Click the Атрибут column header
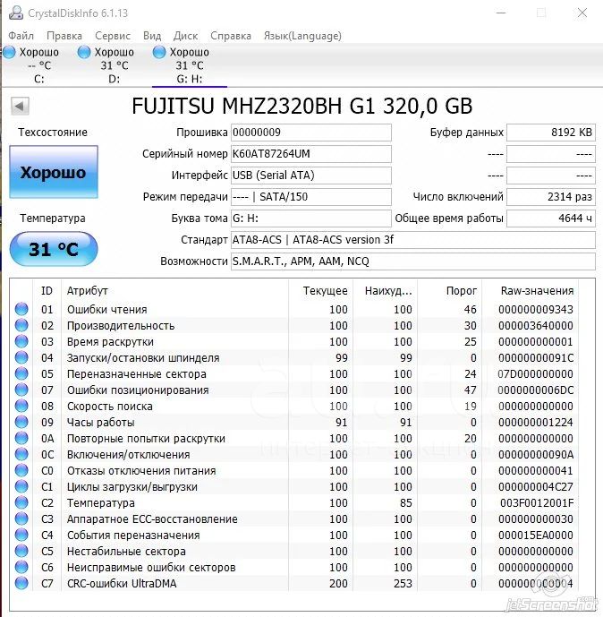This screenshot has width=603, height=617. point(175,291)
